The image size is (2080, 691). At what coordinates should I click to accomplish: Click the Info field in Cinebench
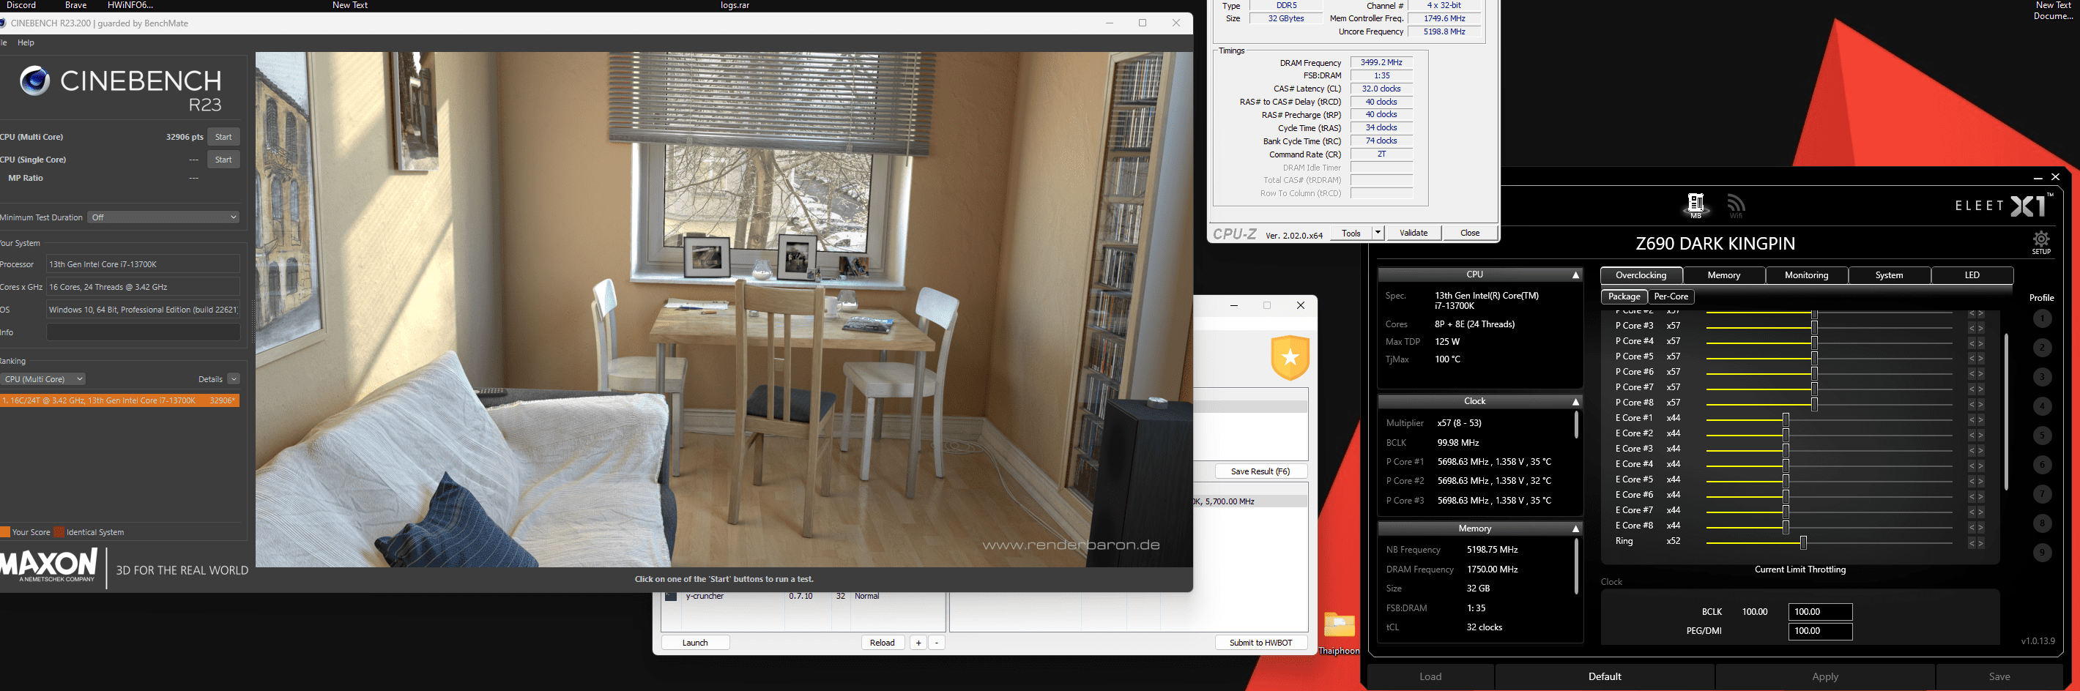pyautogui.click(x=143, y=332)
